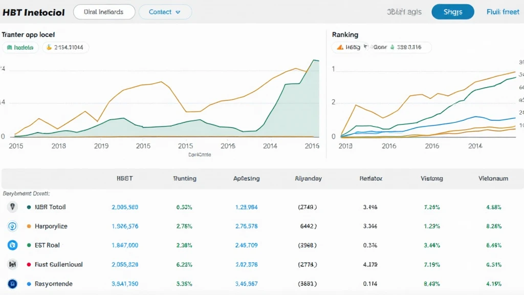524x295 pixels.
Task: Select the blue icon for EST Roal
Action: (12, 245)
